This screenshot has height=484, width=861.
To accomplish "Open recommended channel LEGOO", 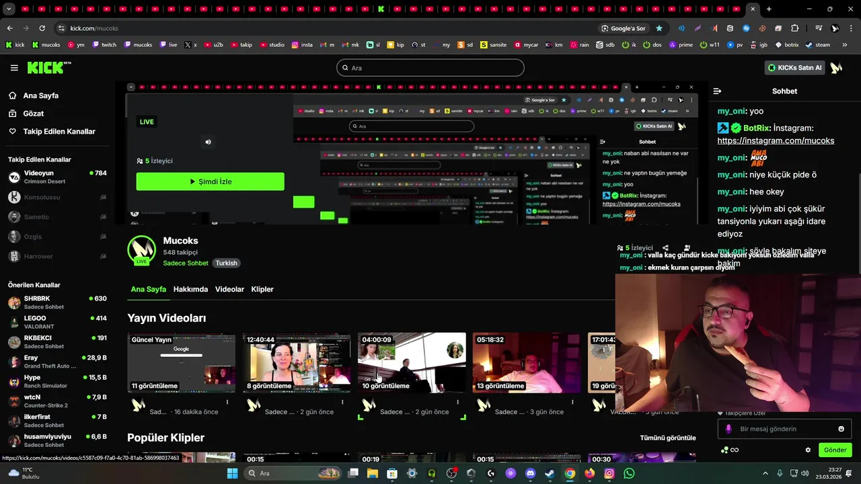I will (x=57, y=322).
